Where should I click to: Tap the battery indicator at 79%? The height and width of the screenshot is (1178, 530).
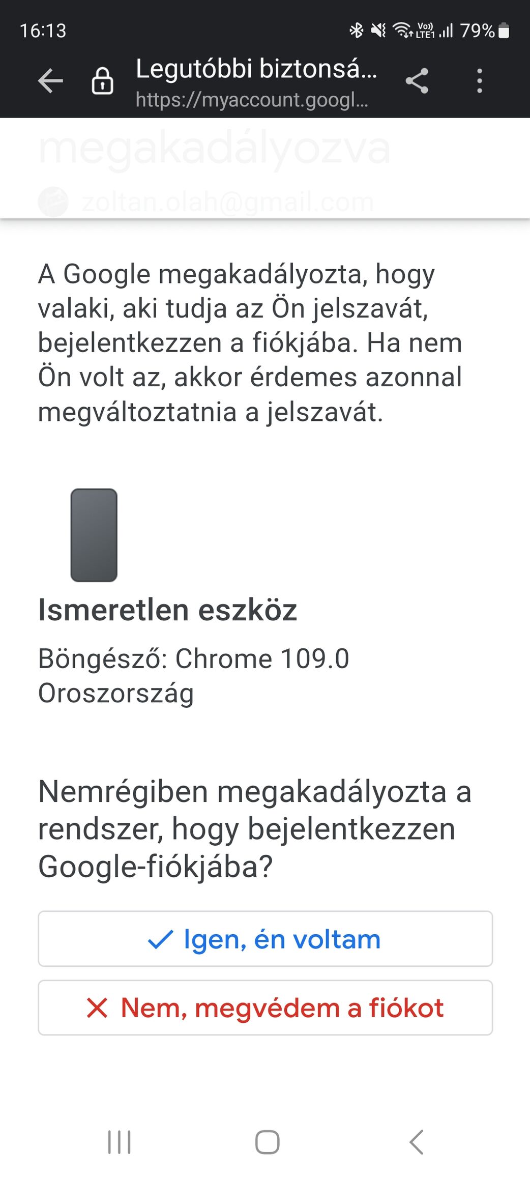[484, 31]
